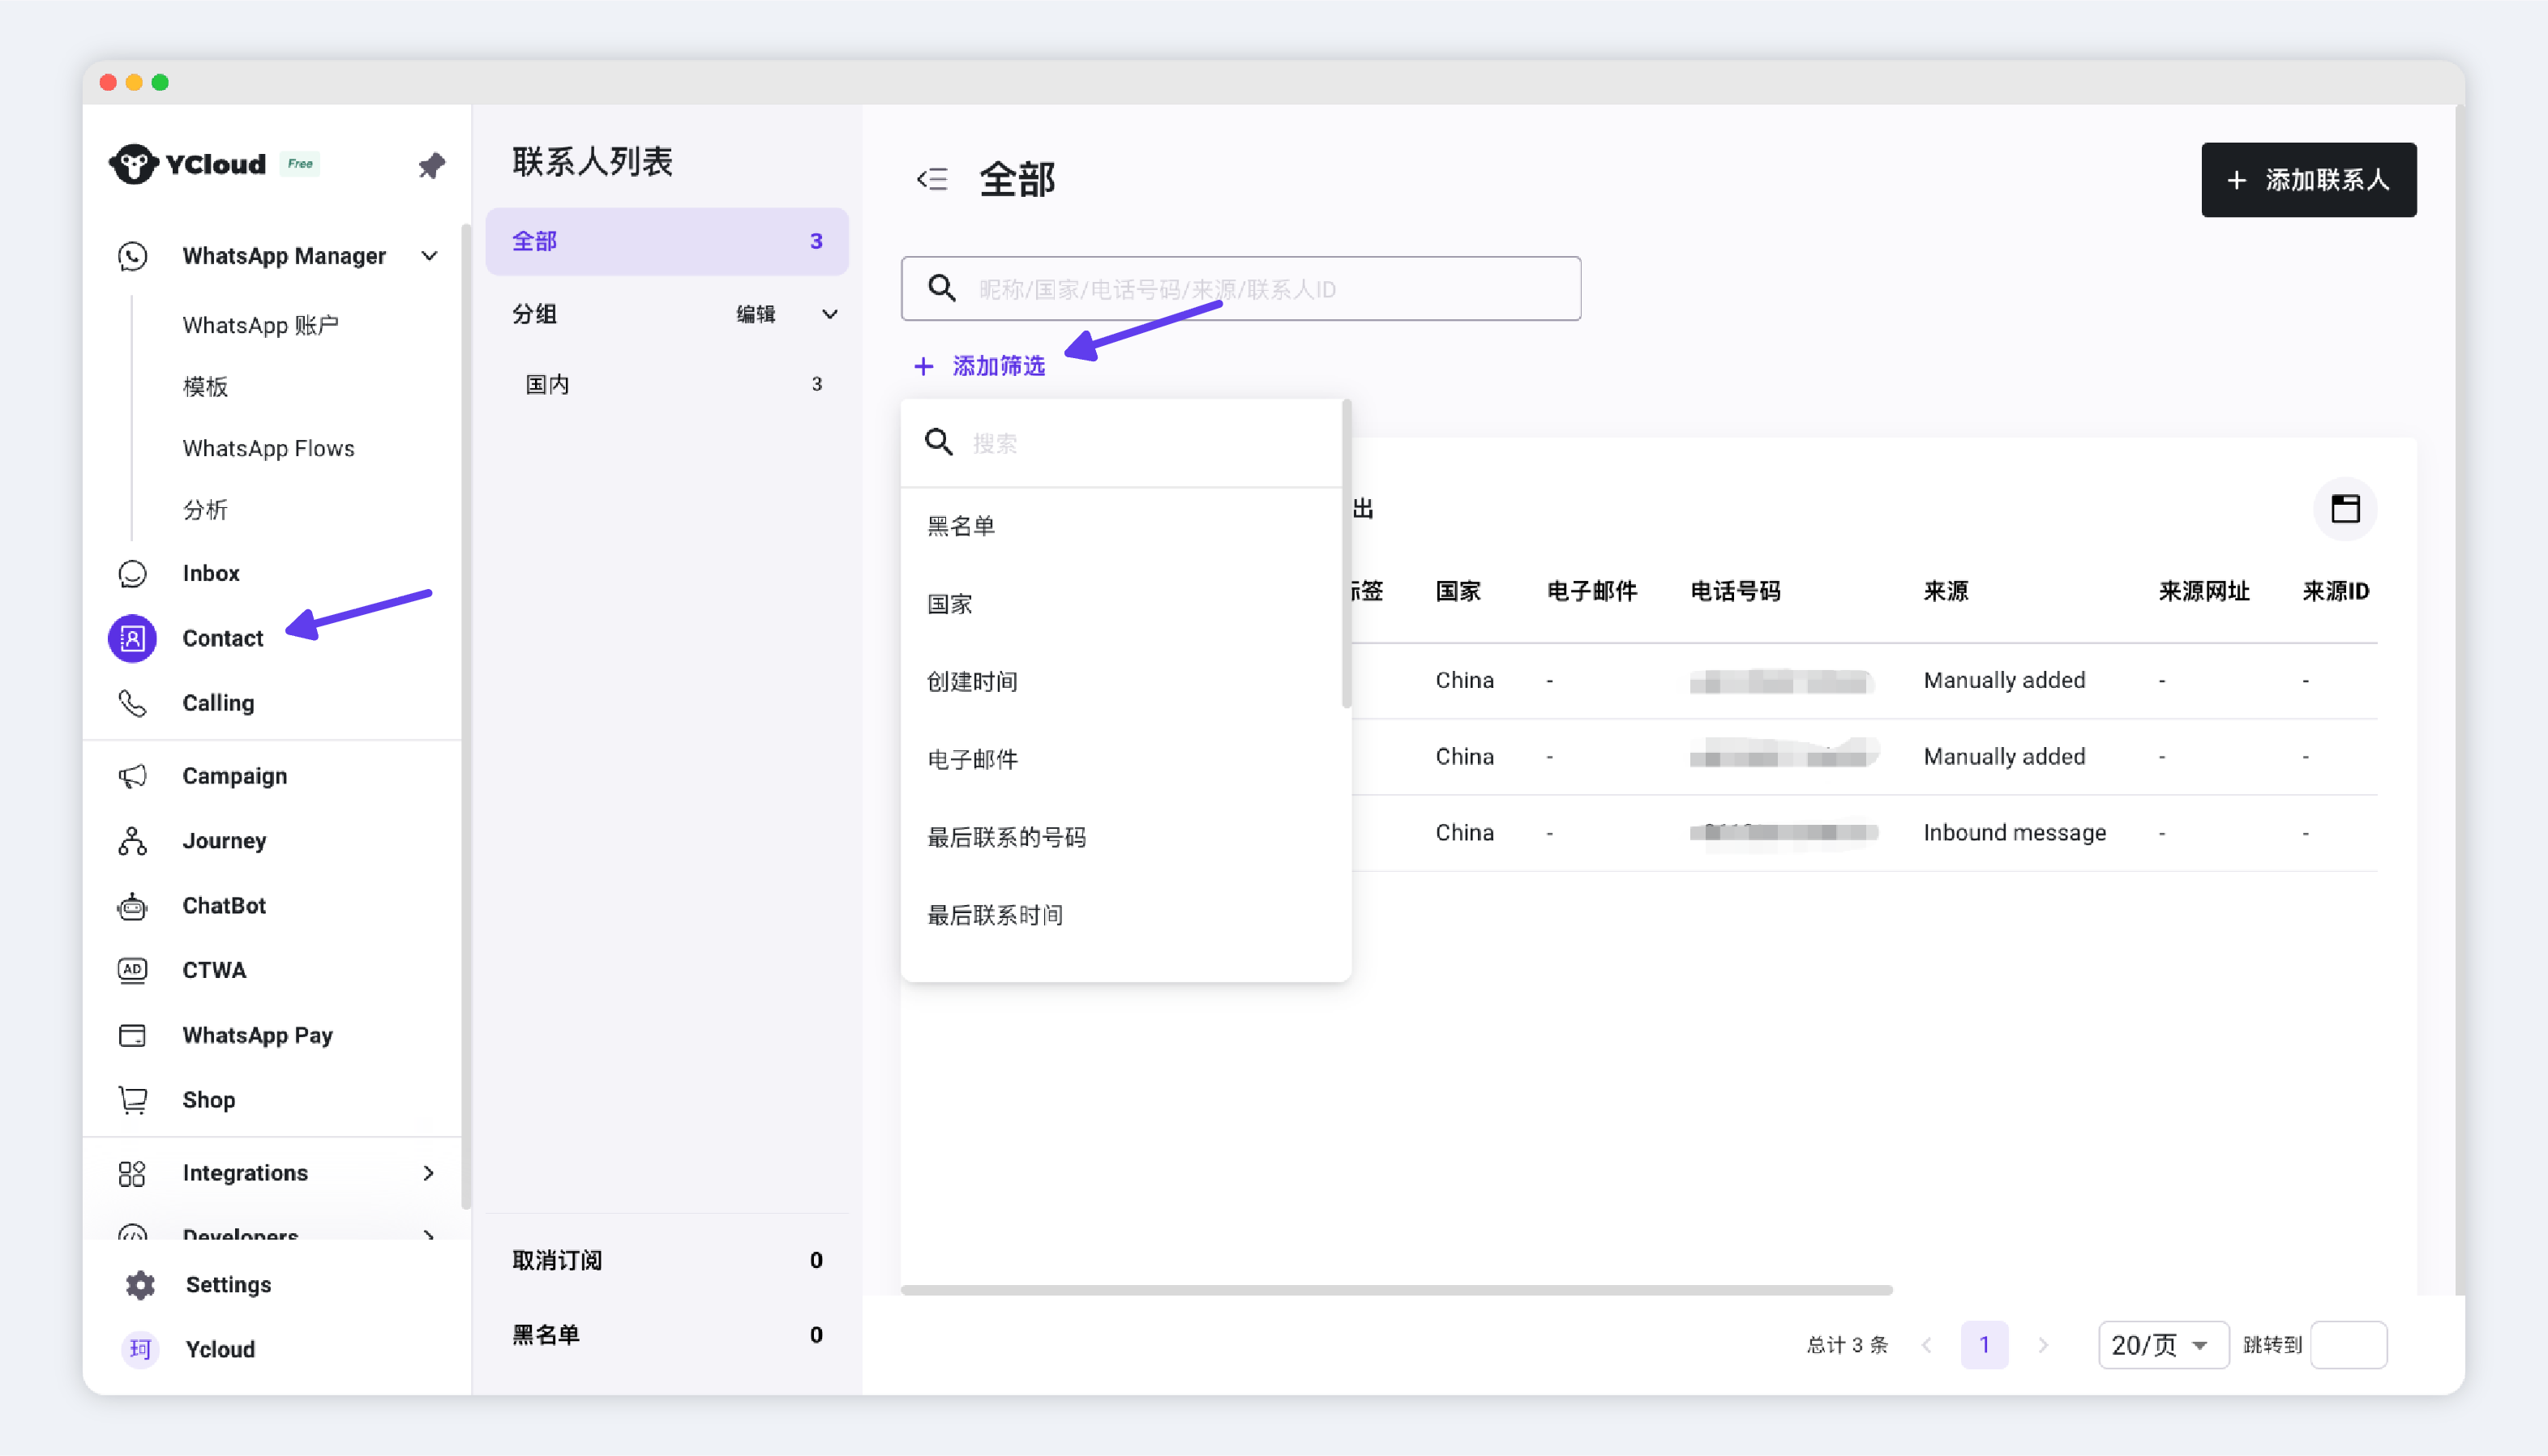Click the pin sidebar icon
The height and width of the screenshot is (1456, 2548).
click(x=431, y=165)
